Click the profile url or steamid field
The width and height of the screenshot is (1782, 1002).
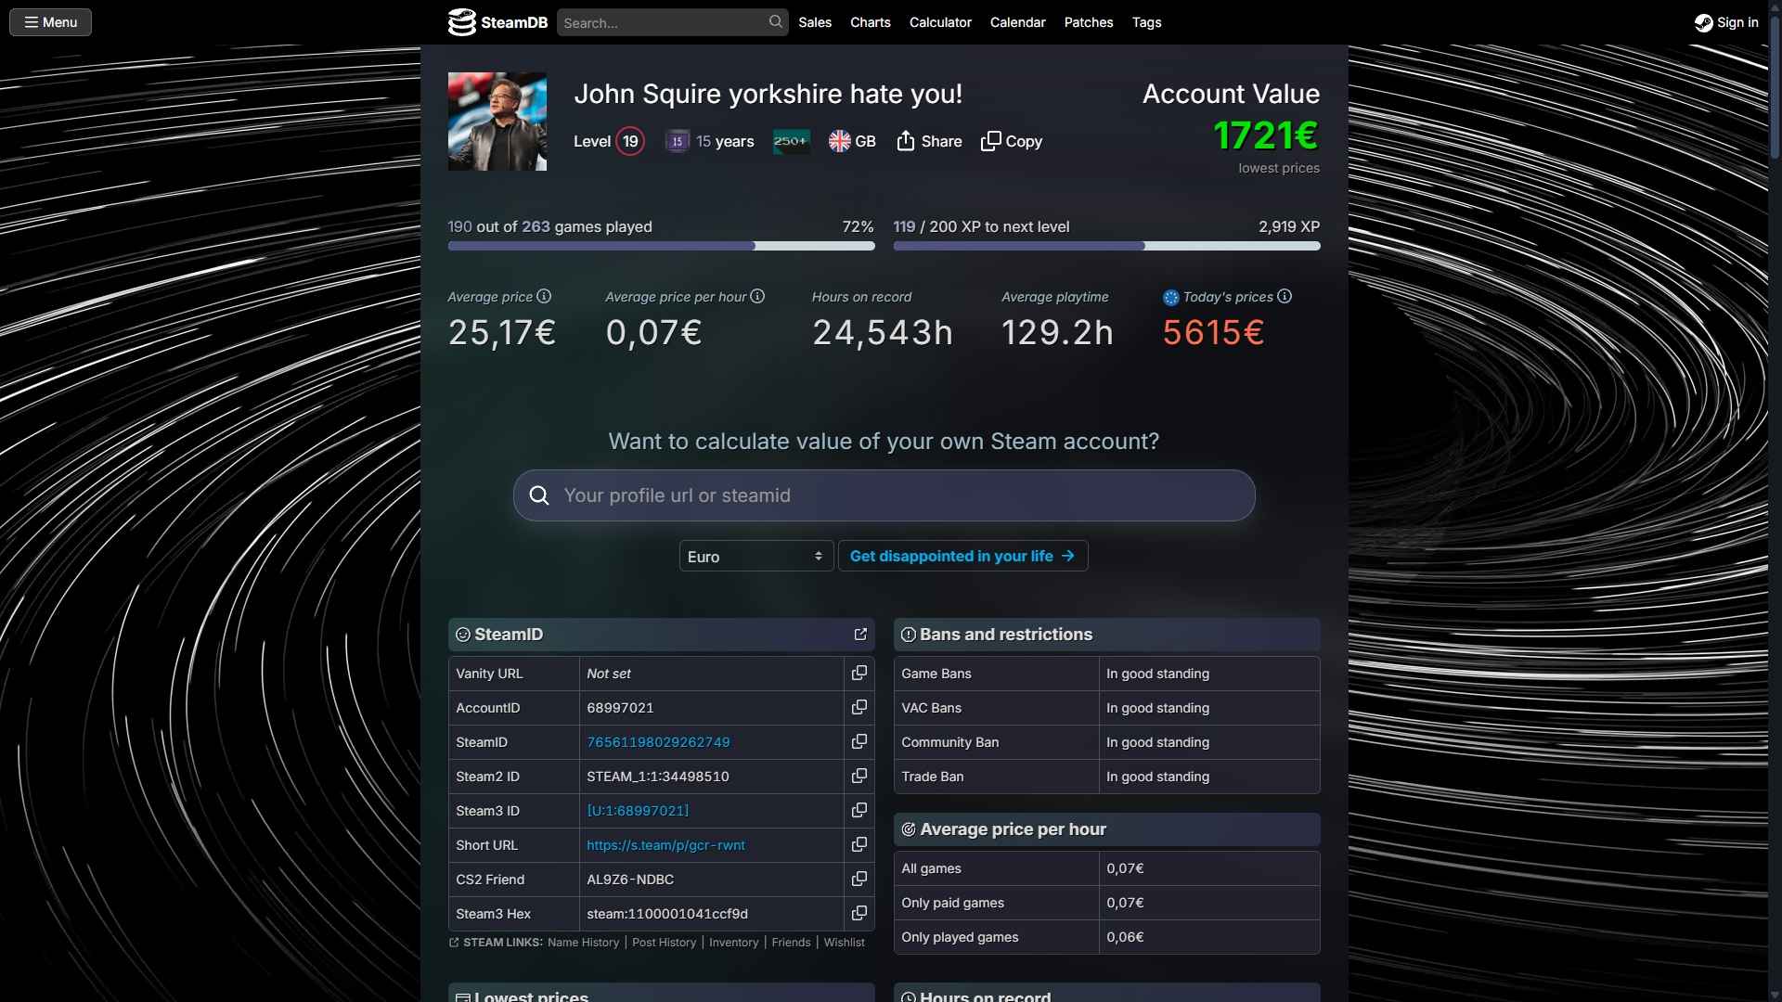pos(884,495)
